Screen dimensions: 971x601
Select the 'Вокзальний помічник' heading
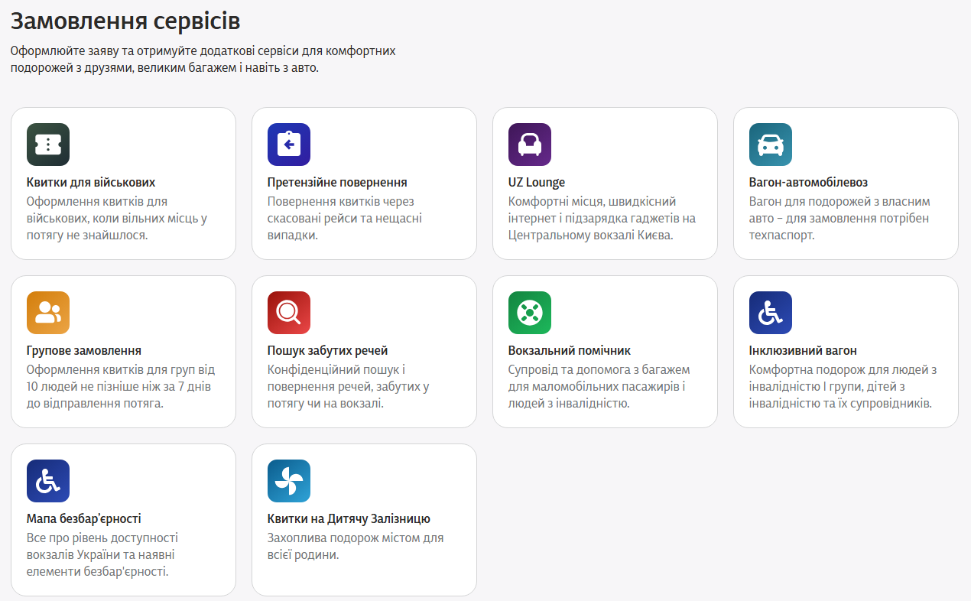coord(570,351)
